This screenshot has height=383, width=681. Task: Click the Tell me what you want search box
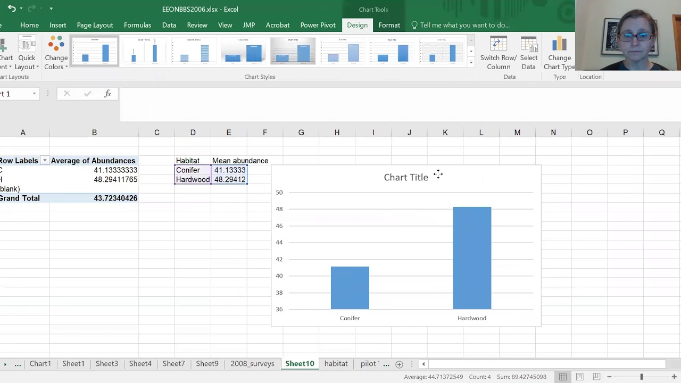tap(464, 25)
